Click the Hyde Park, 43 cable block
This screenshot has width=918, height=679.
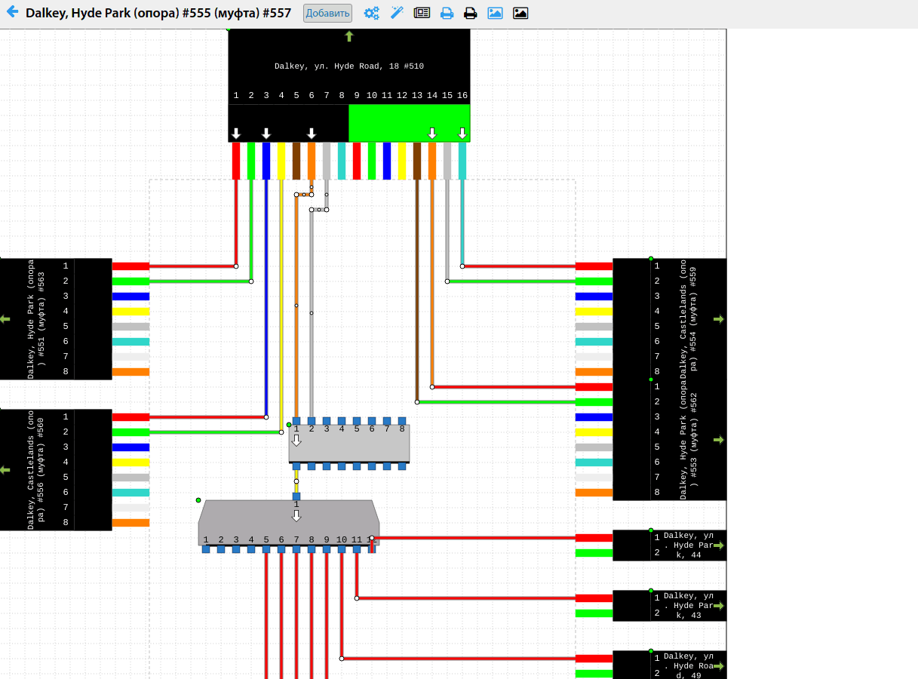686,605
